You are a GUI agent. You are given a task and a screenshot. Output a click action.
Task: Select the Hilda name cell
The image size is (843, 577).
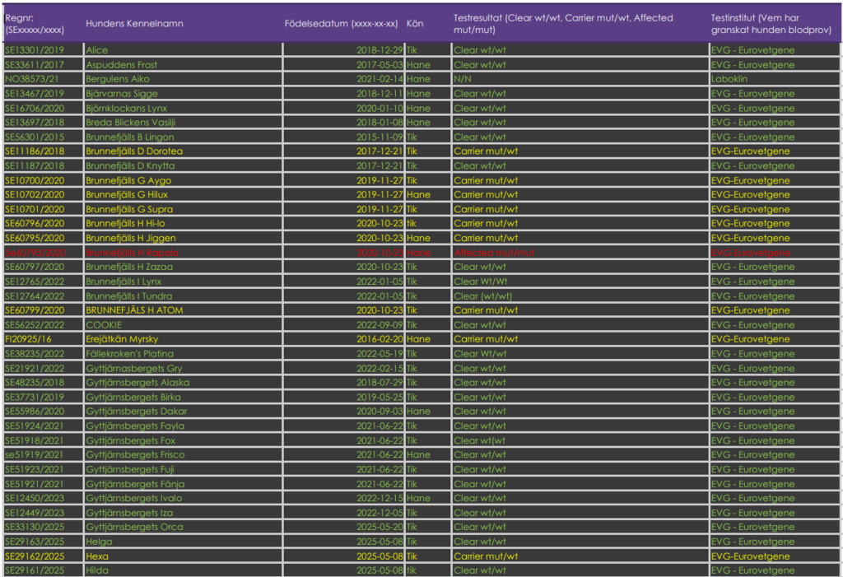click(183, 570)
